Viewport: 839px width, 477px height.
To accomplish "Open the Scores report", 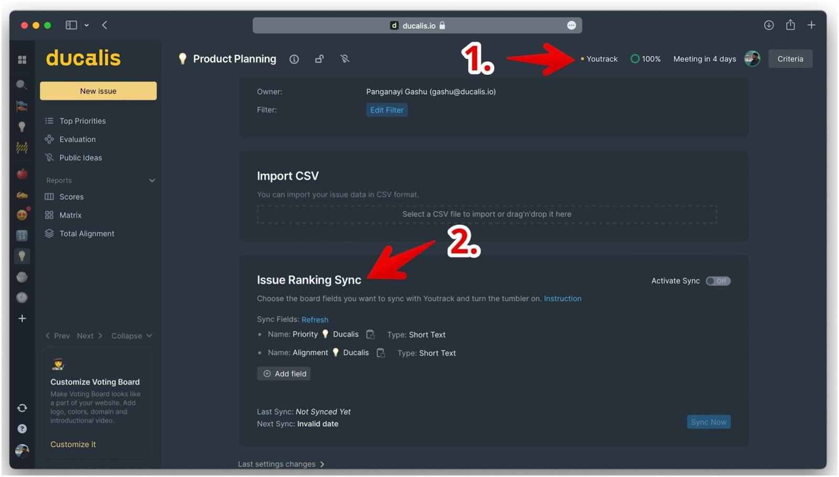I will tap(71, 197).
